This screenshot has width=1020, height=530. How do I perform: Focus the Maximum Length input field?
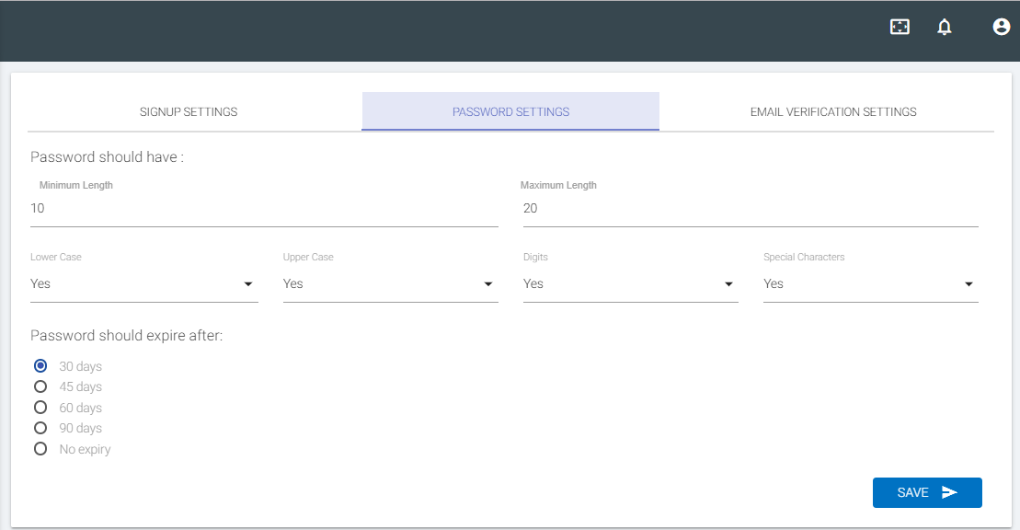coord(750,209)
